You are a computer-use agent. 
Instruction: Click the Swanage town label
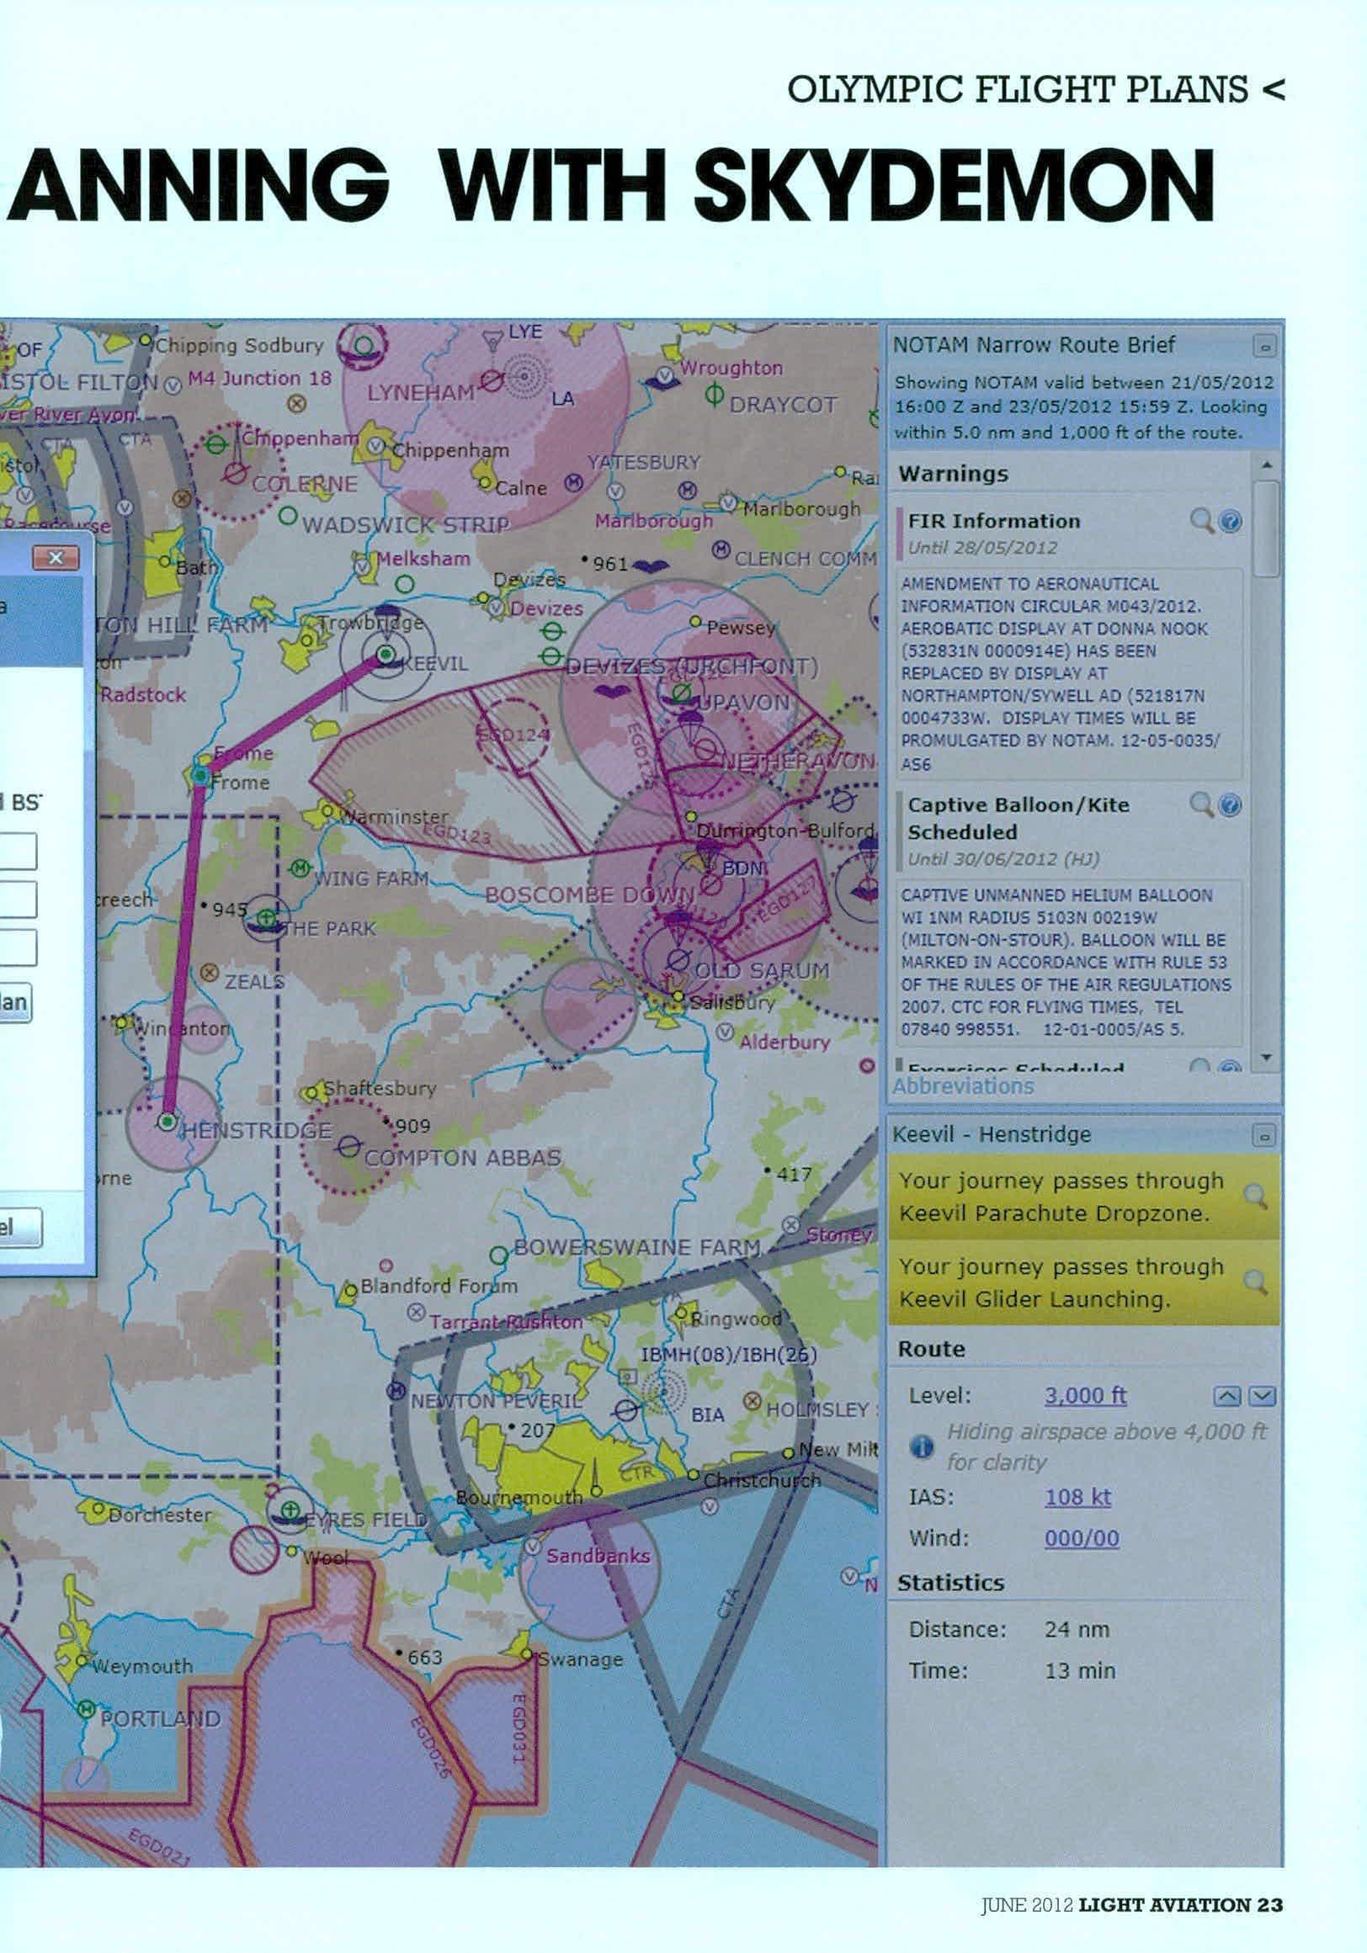point(580,1658)
